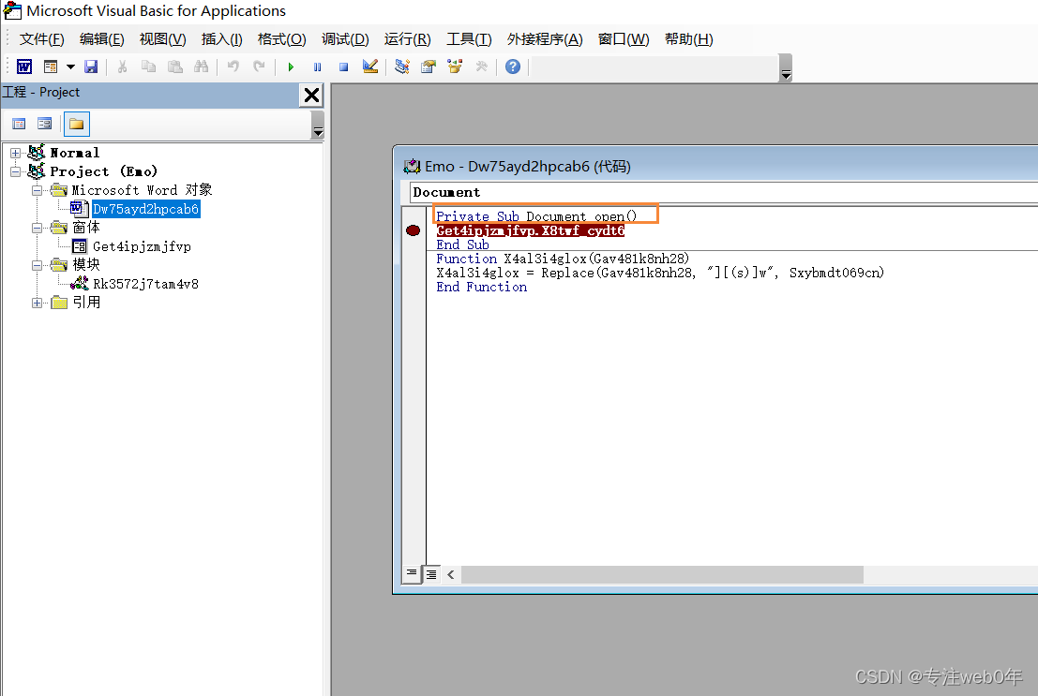The width and height of the screenshot is (1038, 696).
Task: Click the End Function code line
Action: coord(482,287)
